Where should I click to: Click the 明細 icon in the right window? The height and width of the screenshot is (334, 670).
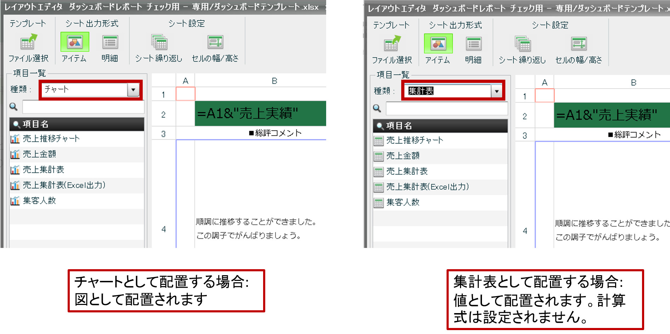point(473,44)
